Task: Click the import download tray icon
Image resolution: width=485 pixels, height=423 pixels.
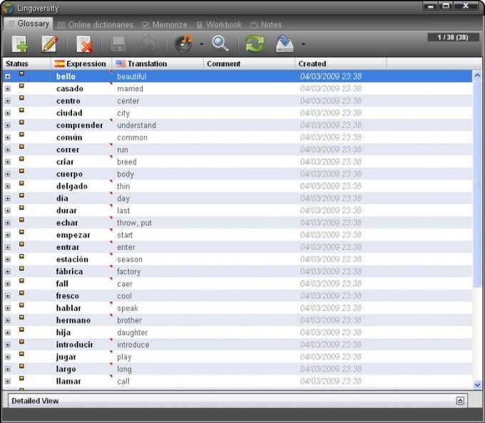Action: click(x=285, y=43)
